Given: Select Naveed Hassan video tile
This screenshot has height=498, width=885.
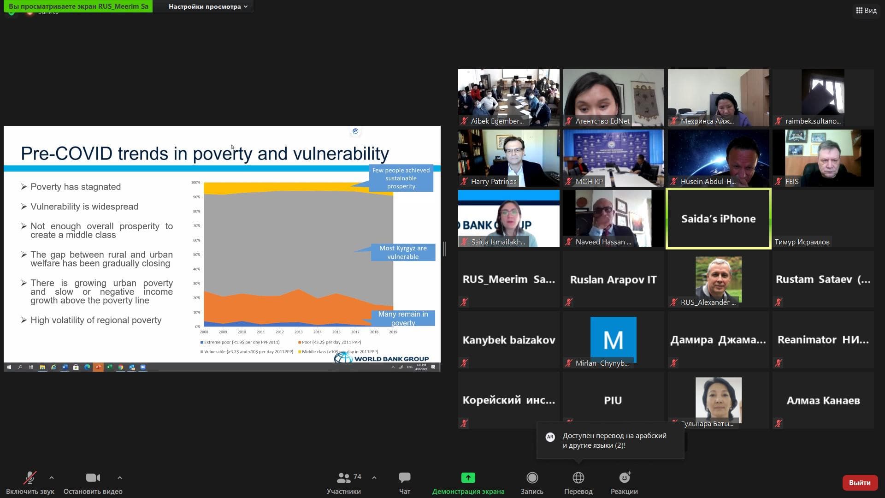Looking at the screenshot, I should [613, 219].
